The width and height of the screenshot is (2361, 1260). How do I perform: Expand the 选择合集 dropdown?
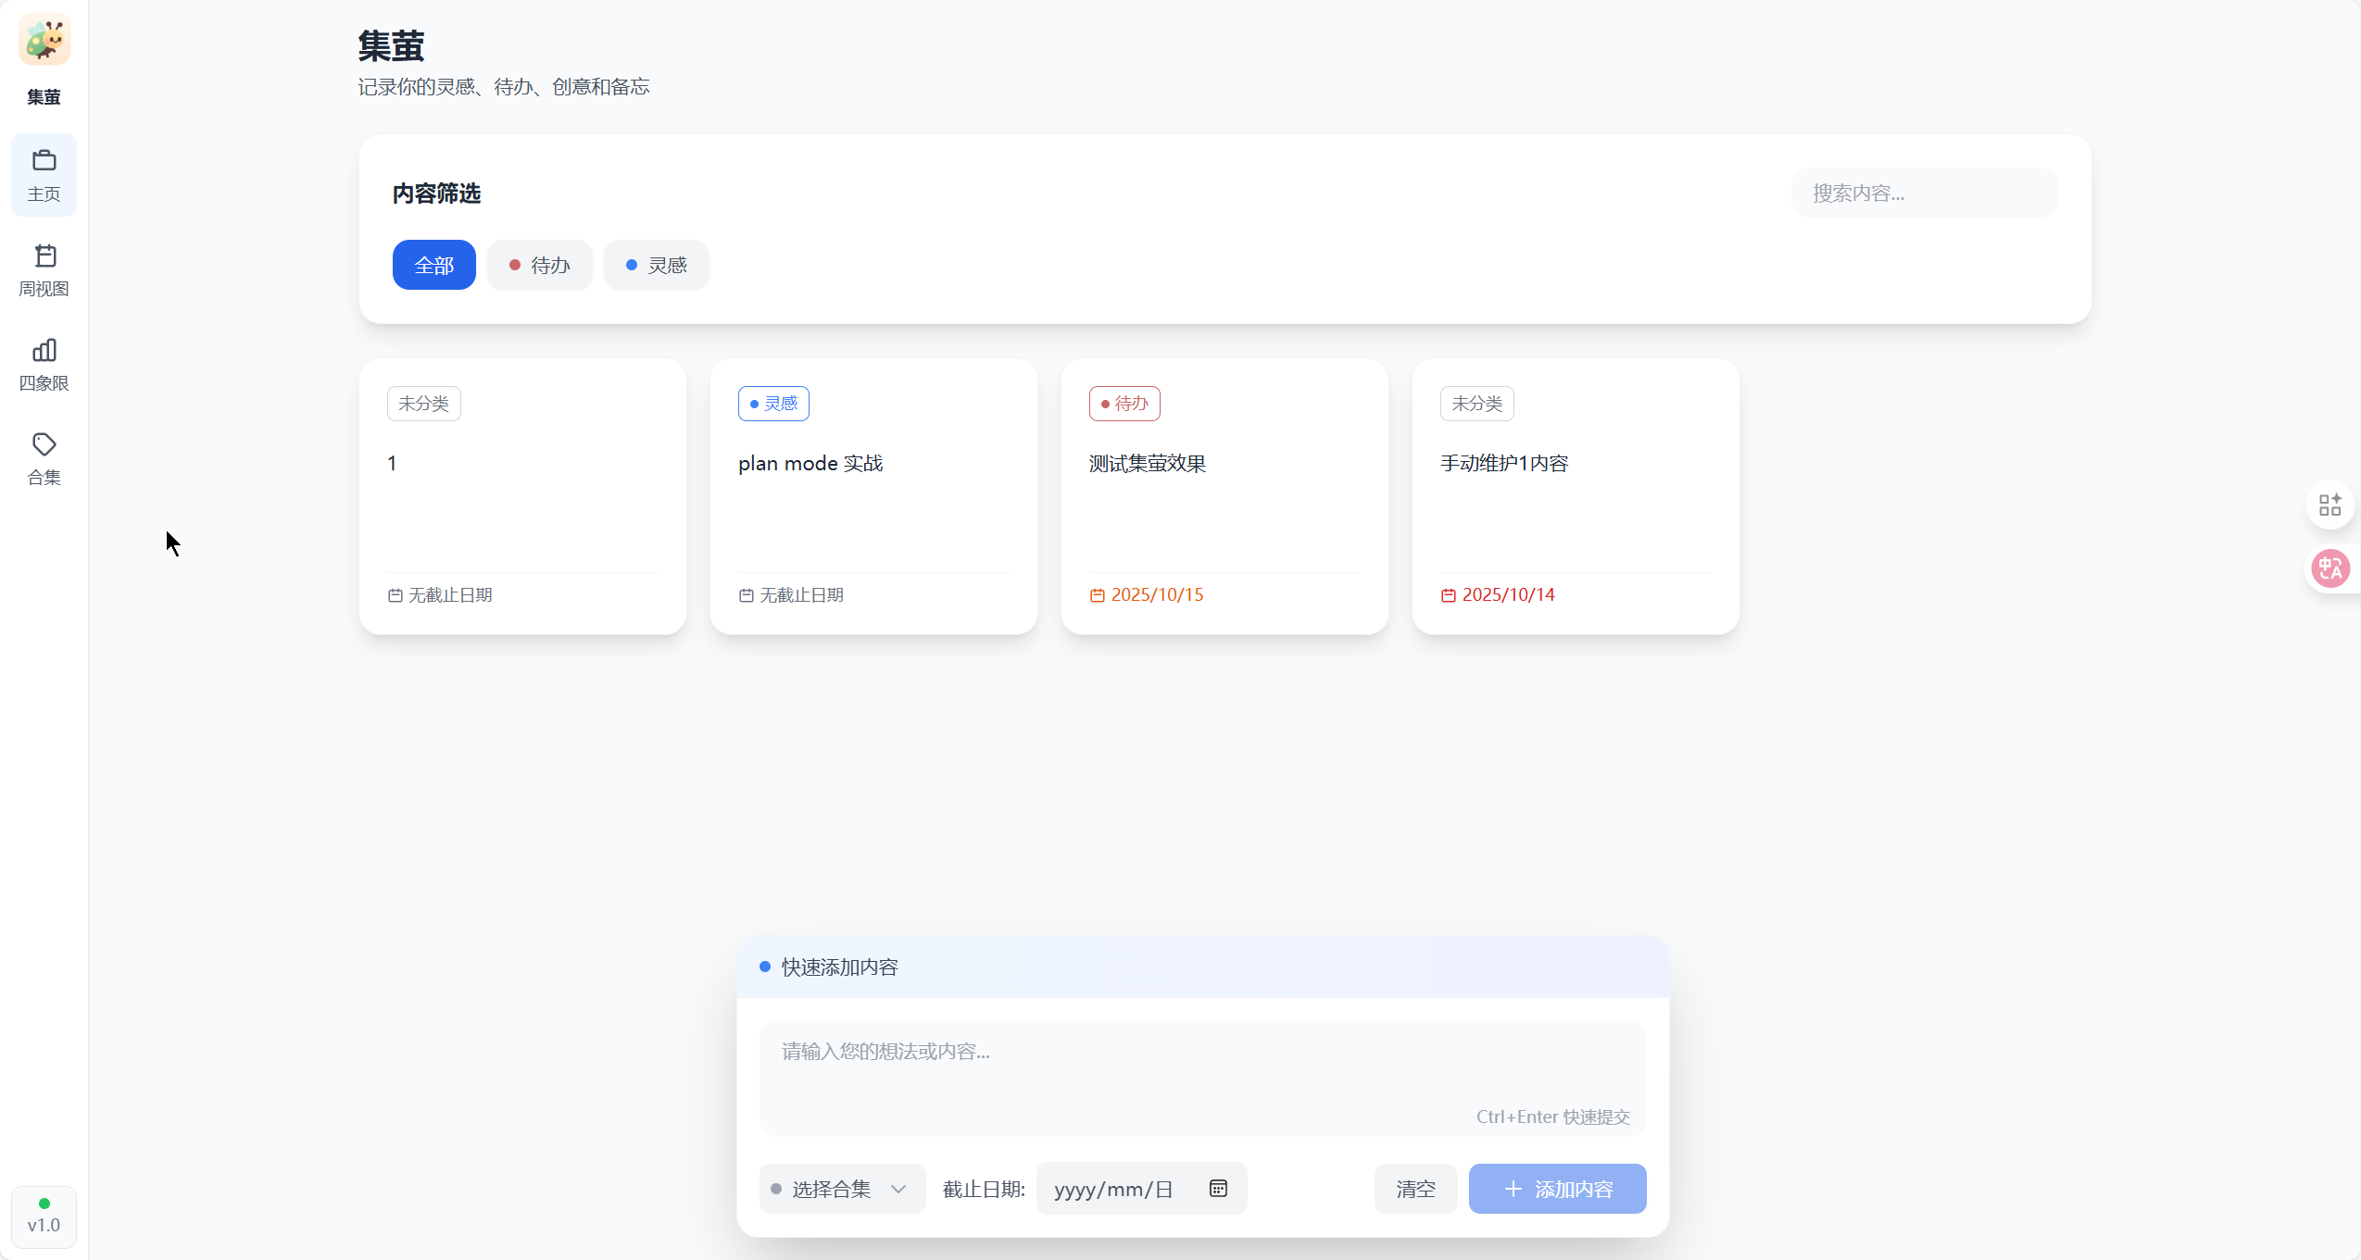pyautogui.click(x=831, y=1189)
